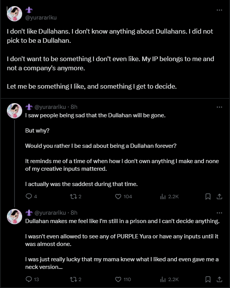This screenshot has height=288, width=230.
Task: Bookmark the 'Dullahan makes me feel' tweet
Action: pos(208,279)
